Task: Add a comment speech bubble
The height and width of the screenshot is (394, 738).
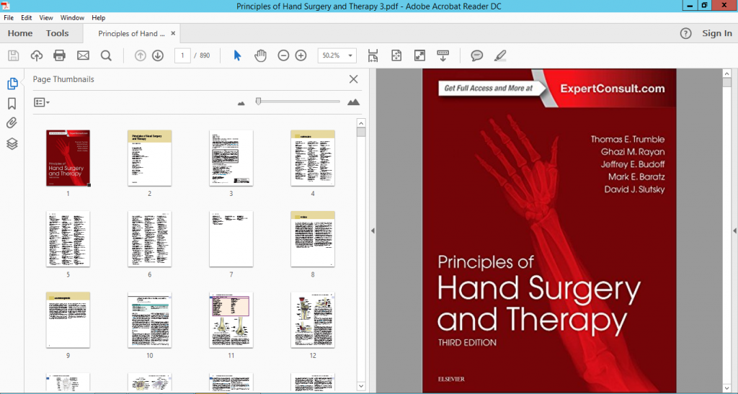Action: (x=477, y=55)
